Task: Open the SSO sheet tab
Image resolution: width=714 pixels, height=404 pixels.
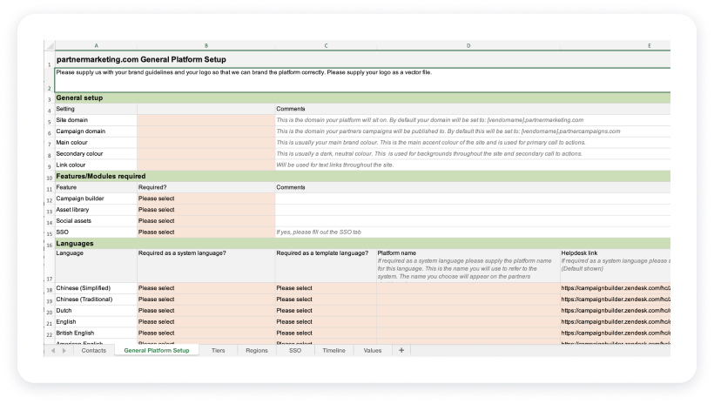Action: point(295,350)
